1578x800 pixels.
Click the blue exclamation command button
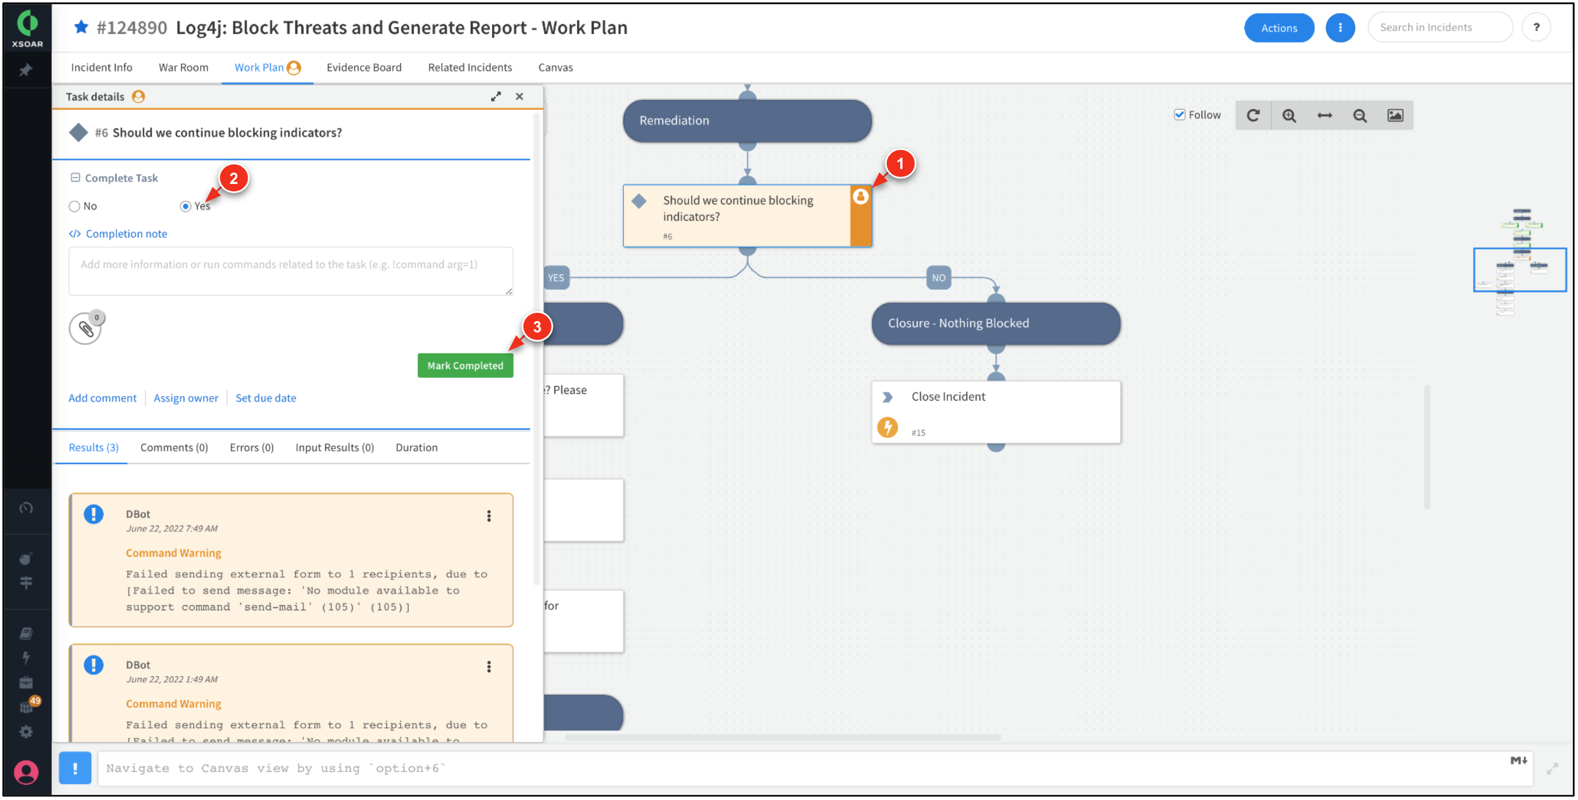(x=75, y=768)
